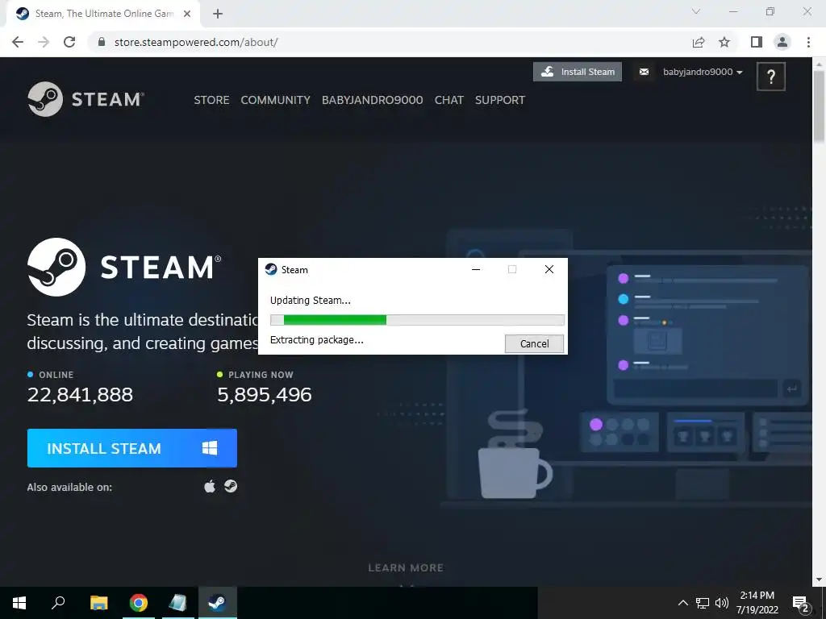The width and height of the screenshot is (826, 619).
Task: Click the LEARN MORE link
Action: [x=406, y=568]
